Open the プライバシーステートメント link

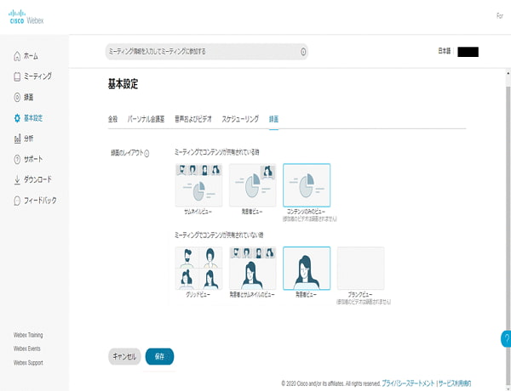click(x=408, y=383)
